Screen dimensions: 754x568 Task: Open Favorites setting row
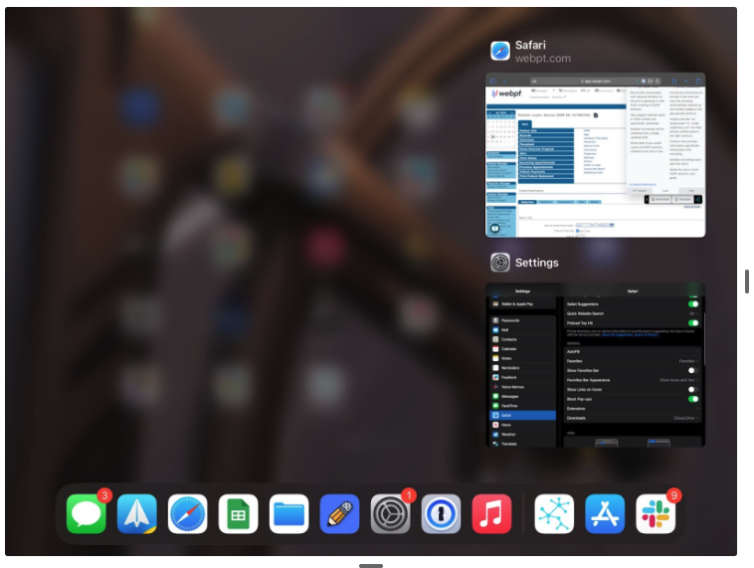[x=633, y=361]
